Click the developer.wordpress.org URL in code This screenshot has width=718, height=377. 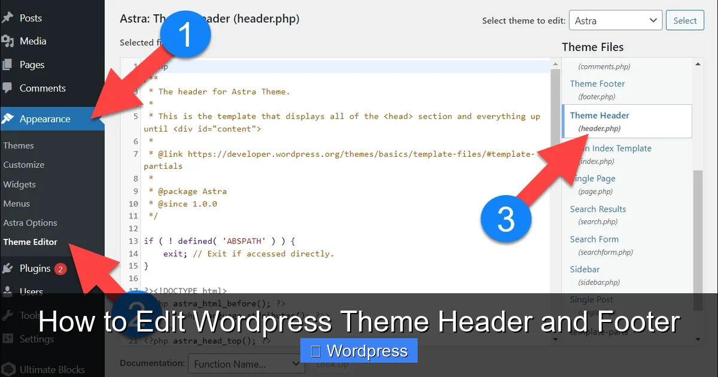pos(361,154)
